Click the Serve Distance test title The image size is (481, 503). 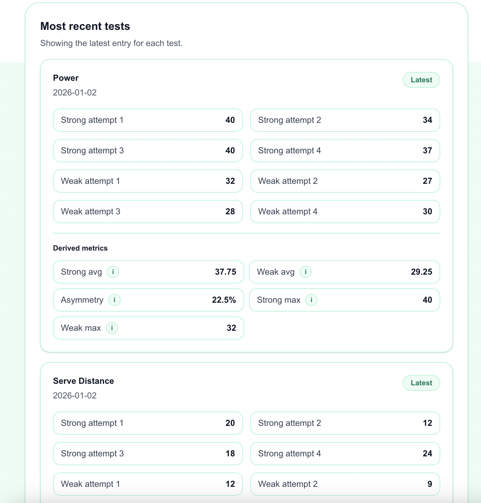pos(83,381)
